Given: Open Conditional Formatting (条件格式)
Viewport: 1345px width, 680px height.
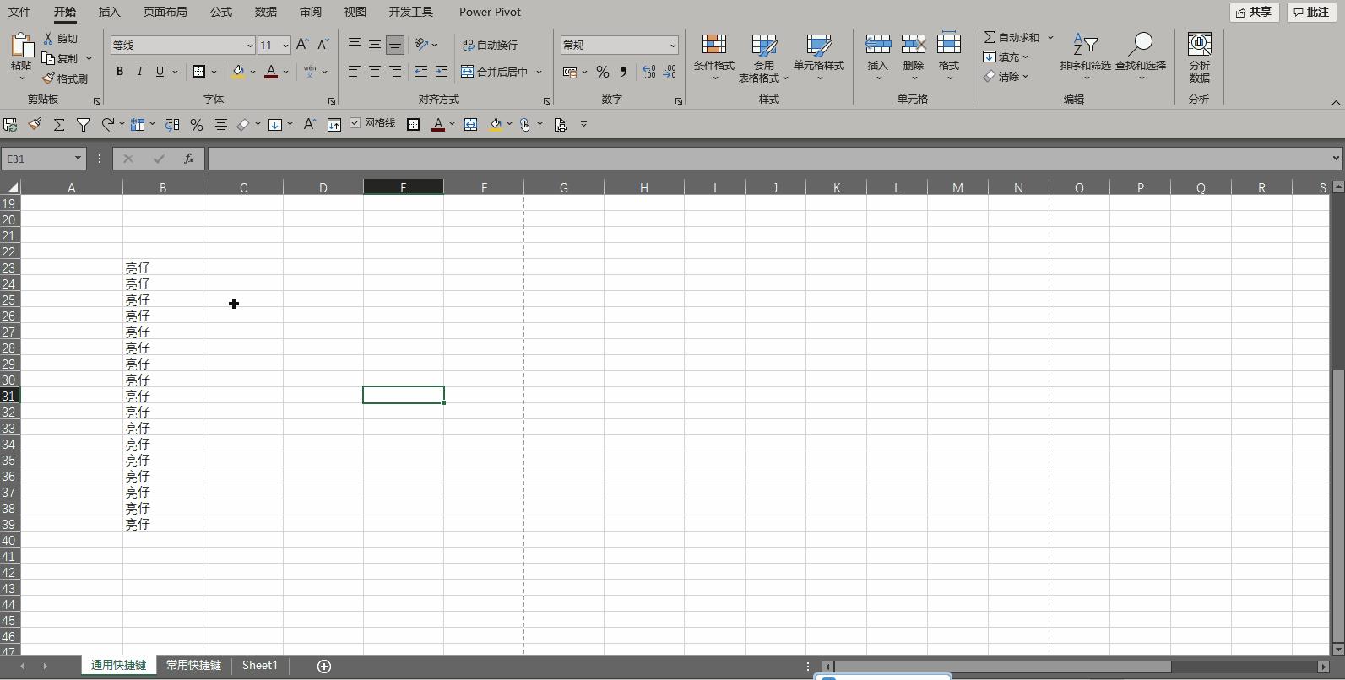Looking at the screenshot, I should coord(713,57).
